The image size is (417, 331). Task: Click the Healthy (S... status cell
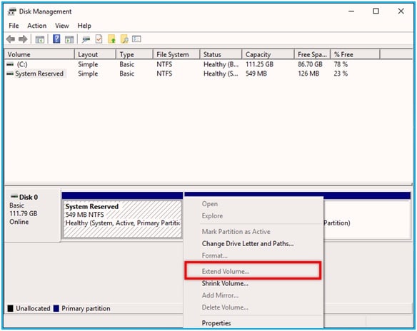(x=221, y=73)
